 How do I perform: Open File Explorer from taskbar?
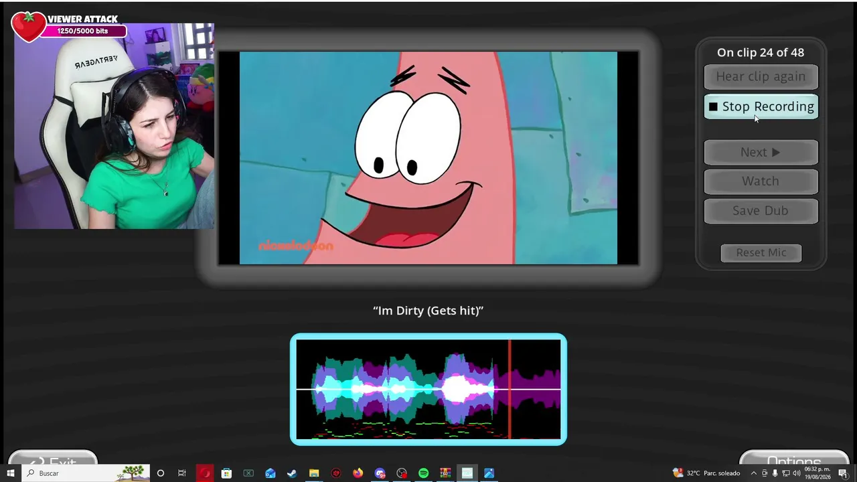(x=314, y=473)
